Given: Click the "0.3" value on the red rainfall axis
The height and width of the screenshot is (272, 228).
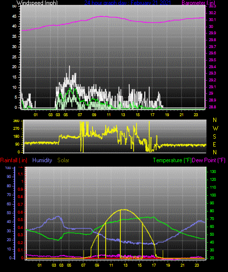Looking at the screenshot, I should (21, 235).
